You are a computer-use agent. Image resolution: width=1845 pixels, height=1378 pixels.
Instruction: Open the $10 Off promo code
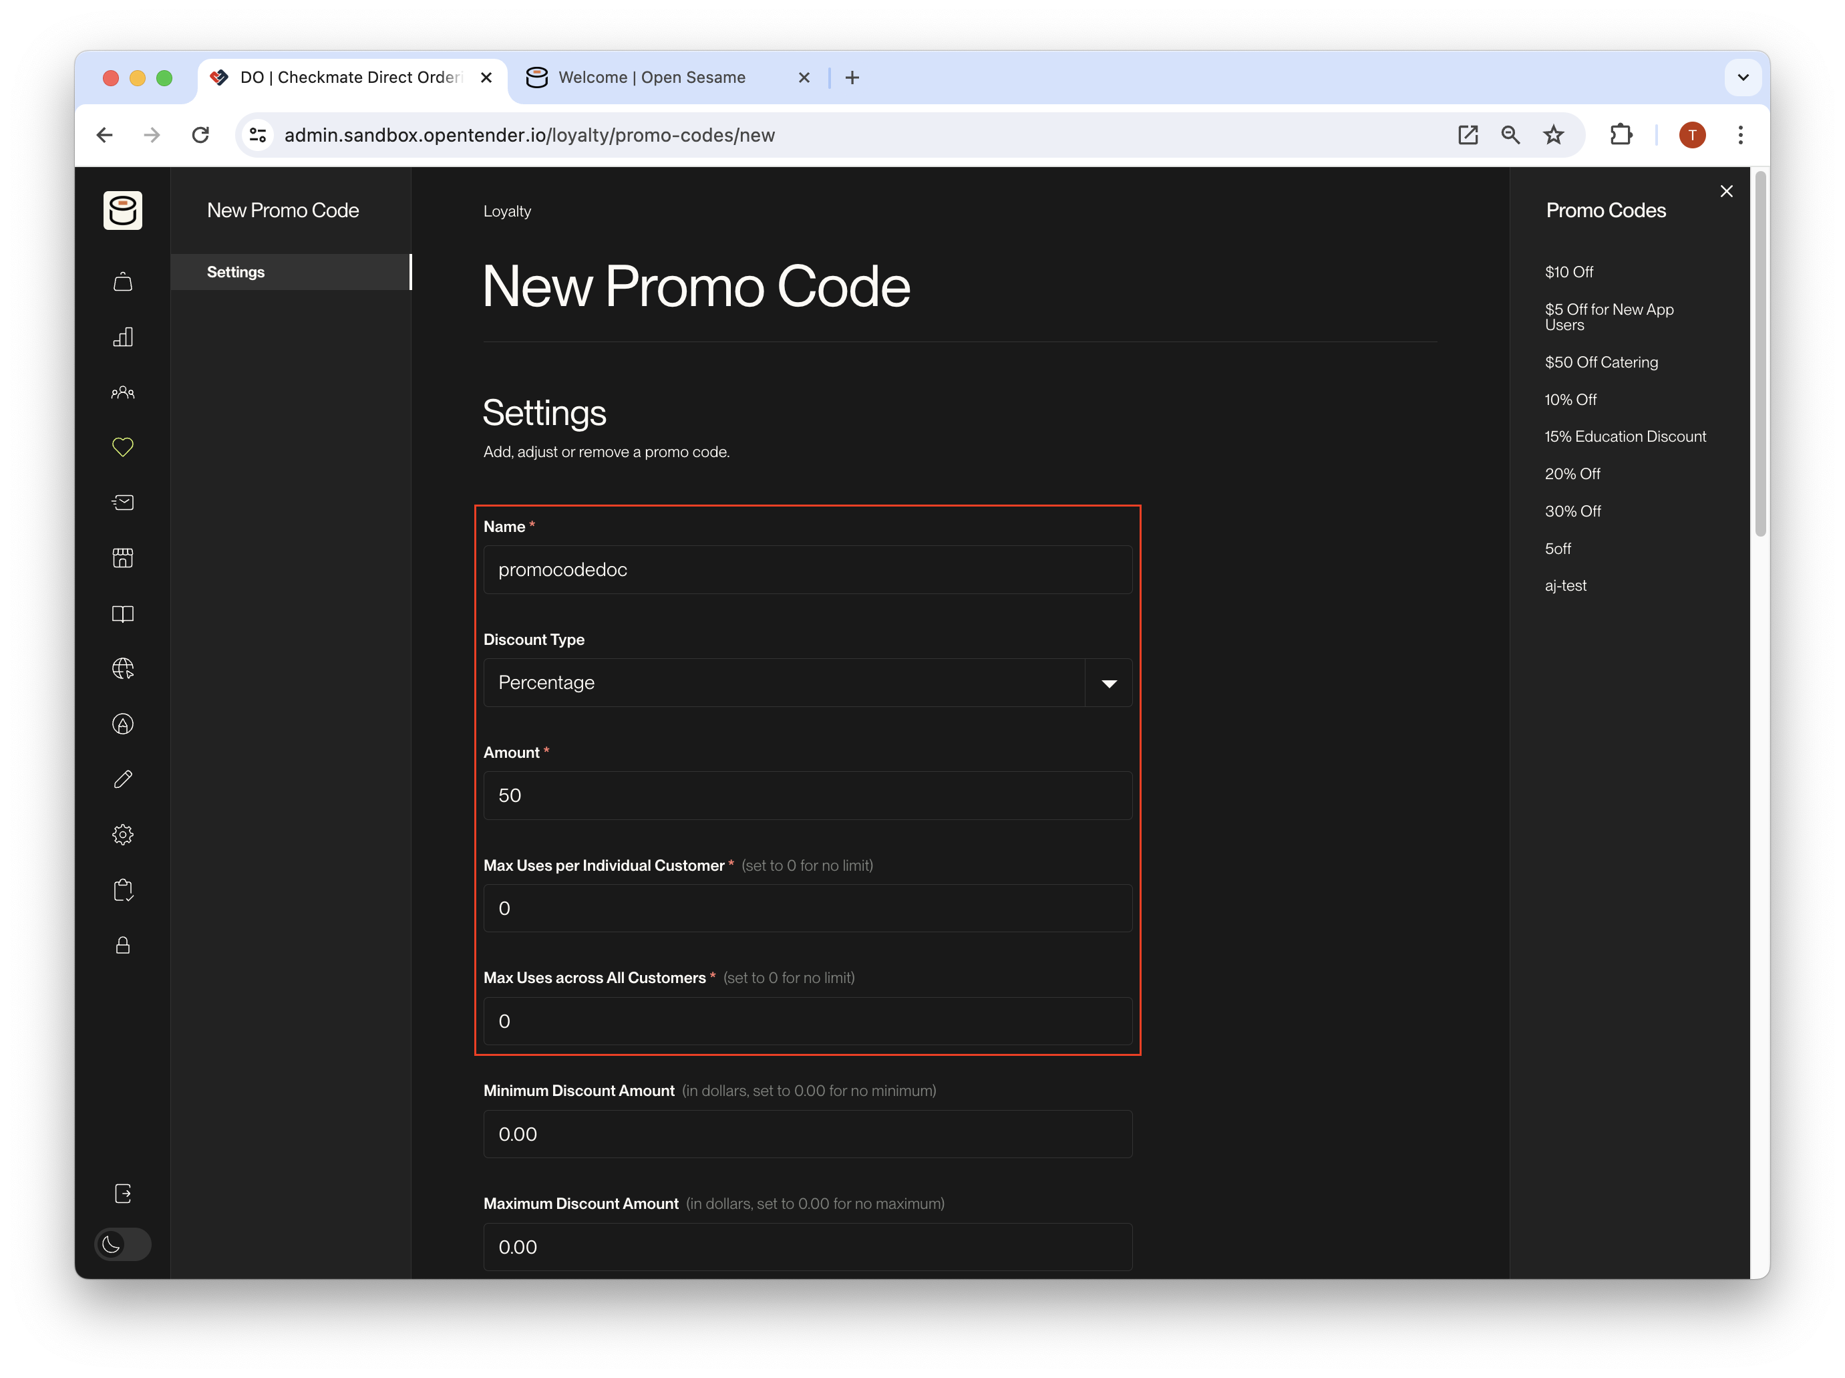coord(1568,272)
